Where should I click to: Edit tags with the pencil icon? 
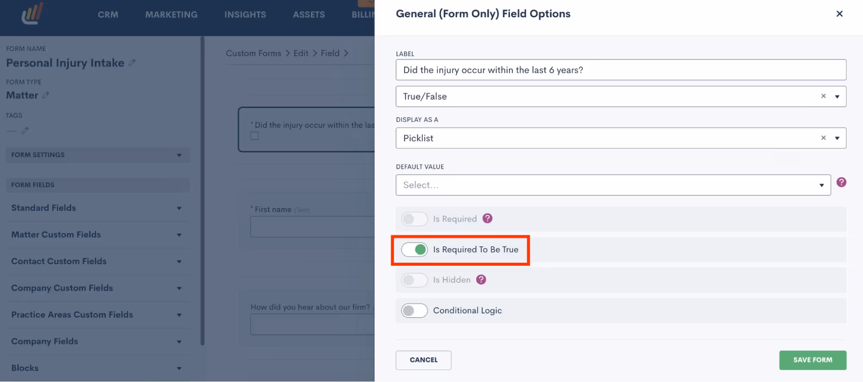tap(25, 130)
